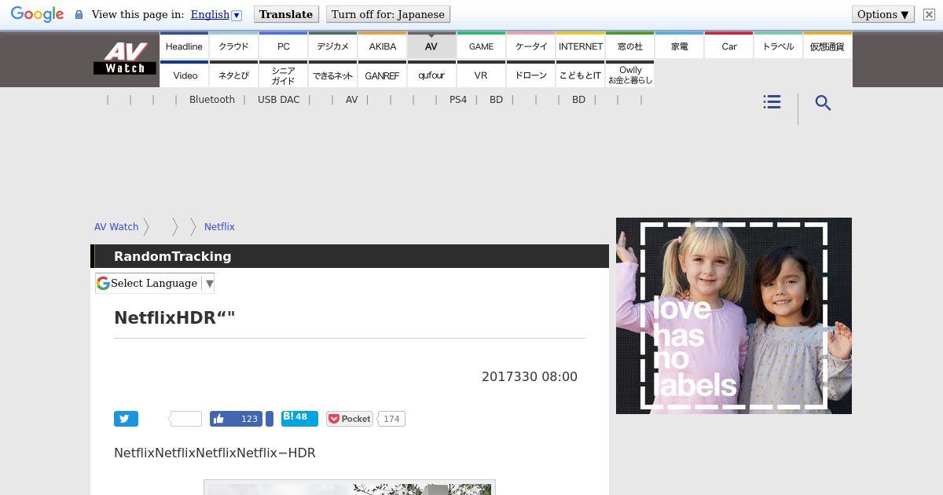Viewport: 943px width, 495px height.
Task: Click the AV link in the category bar
Action: (351, 100)
